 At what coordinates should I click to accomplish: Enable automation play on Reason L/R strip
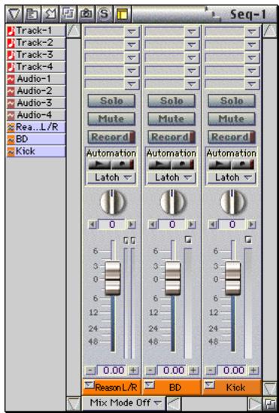click(x=99, y=165)
